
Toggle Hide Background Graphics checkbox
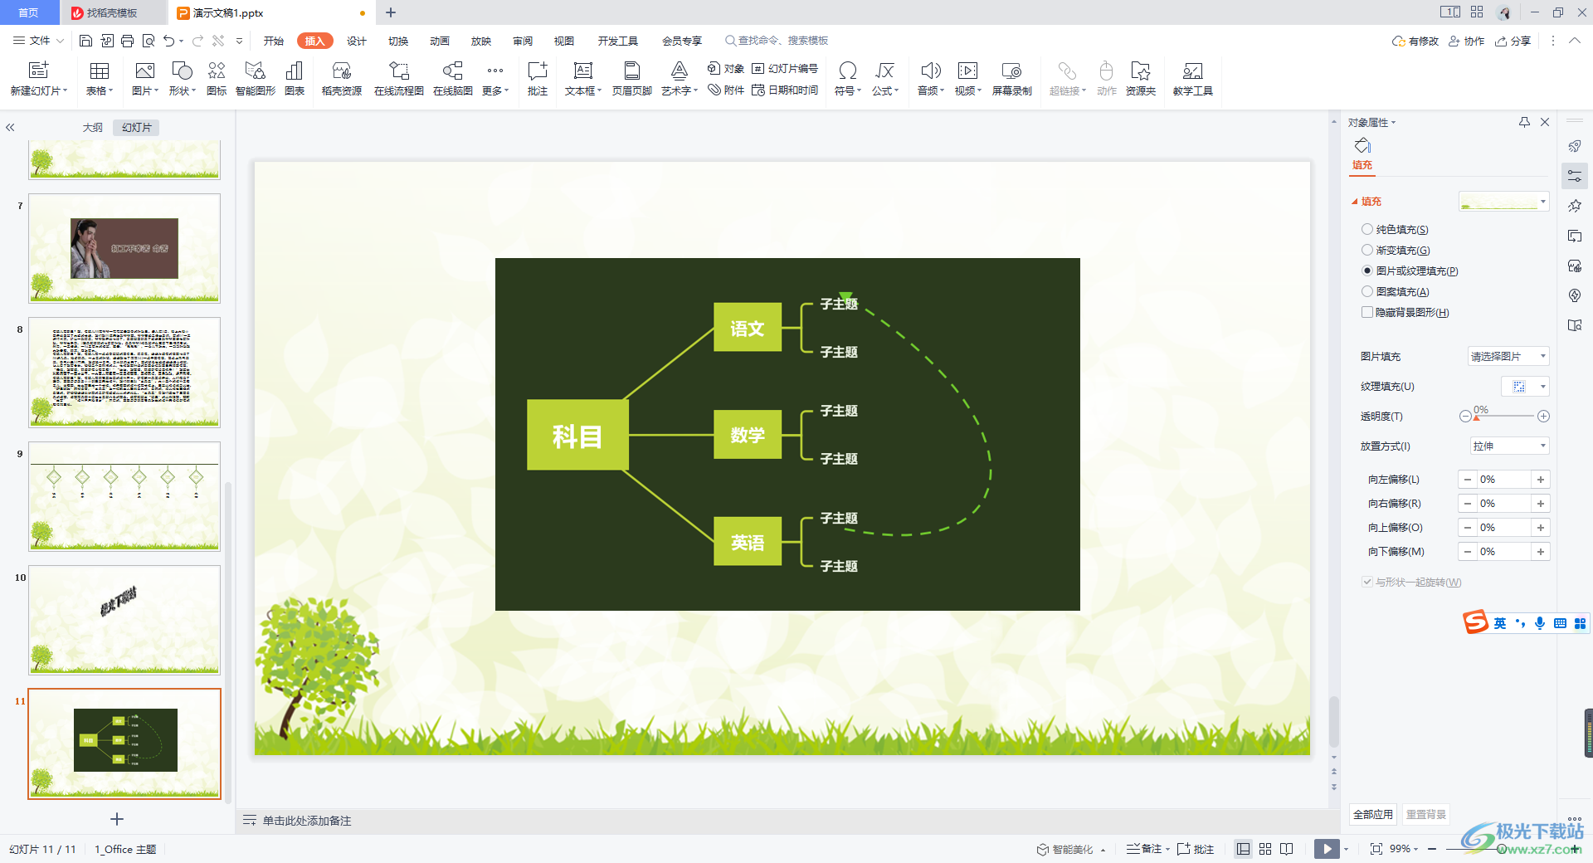(1367, 312)
